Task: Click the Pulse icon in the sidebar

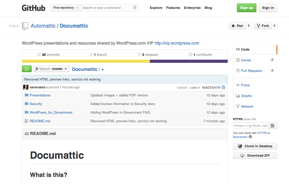Action: point(238,85)
